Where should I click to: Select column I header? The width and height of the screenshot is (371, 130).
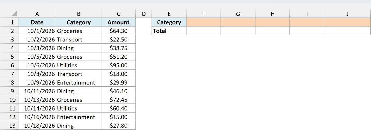pyautogui.click(x=307, y=14)
